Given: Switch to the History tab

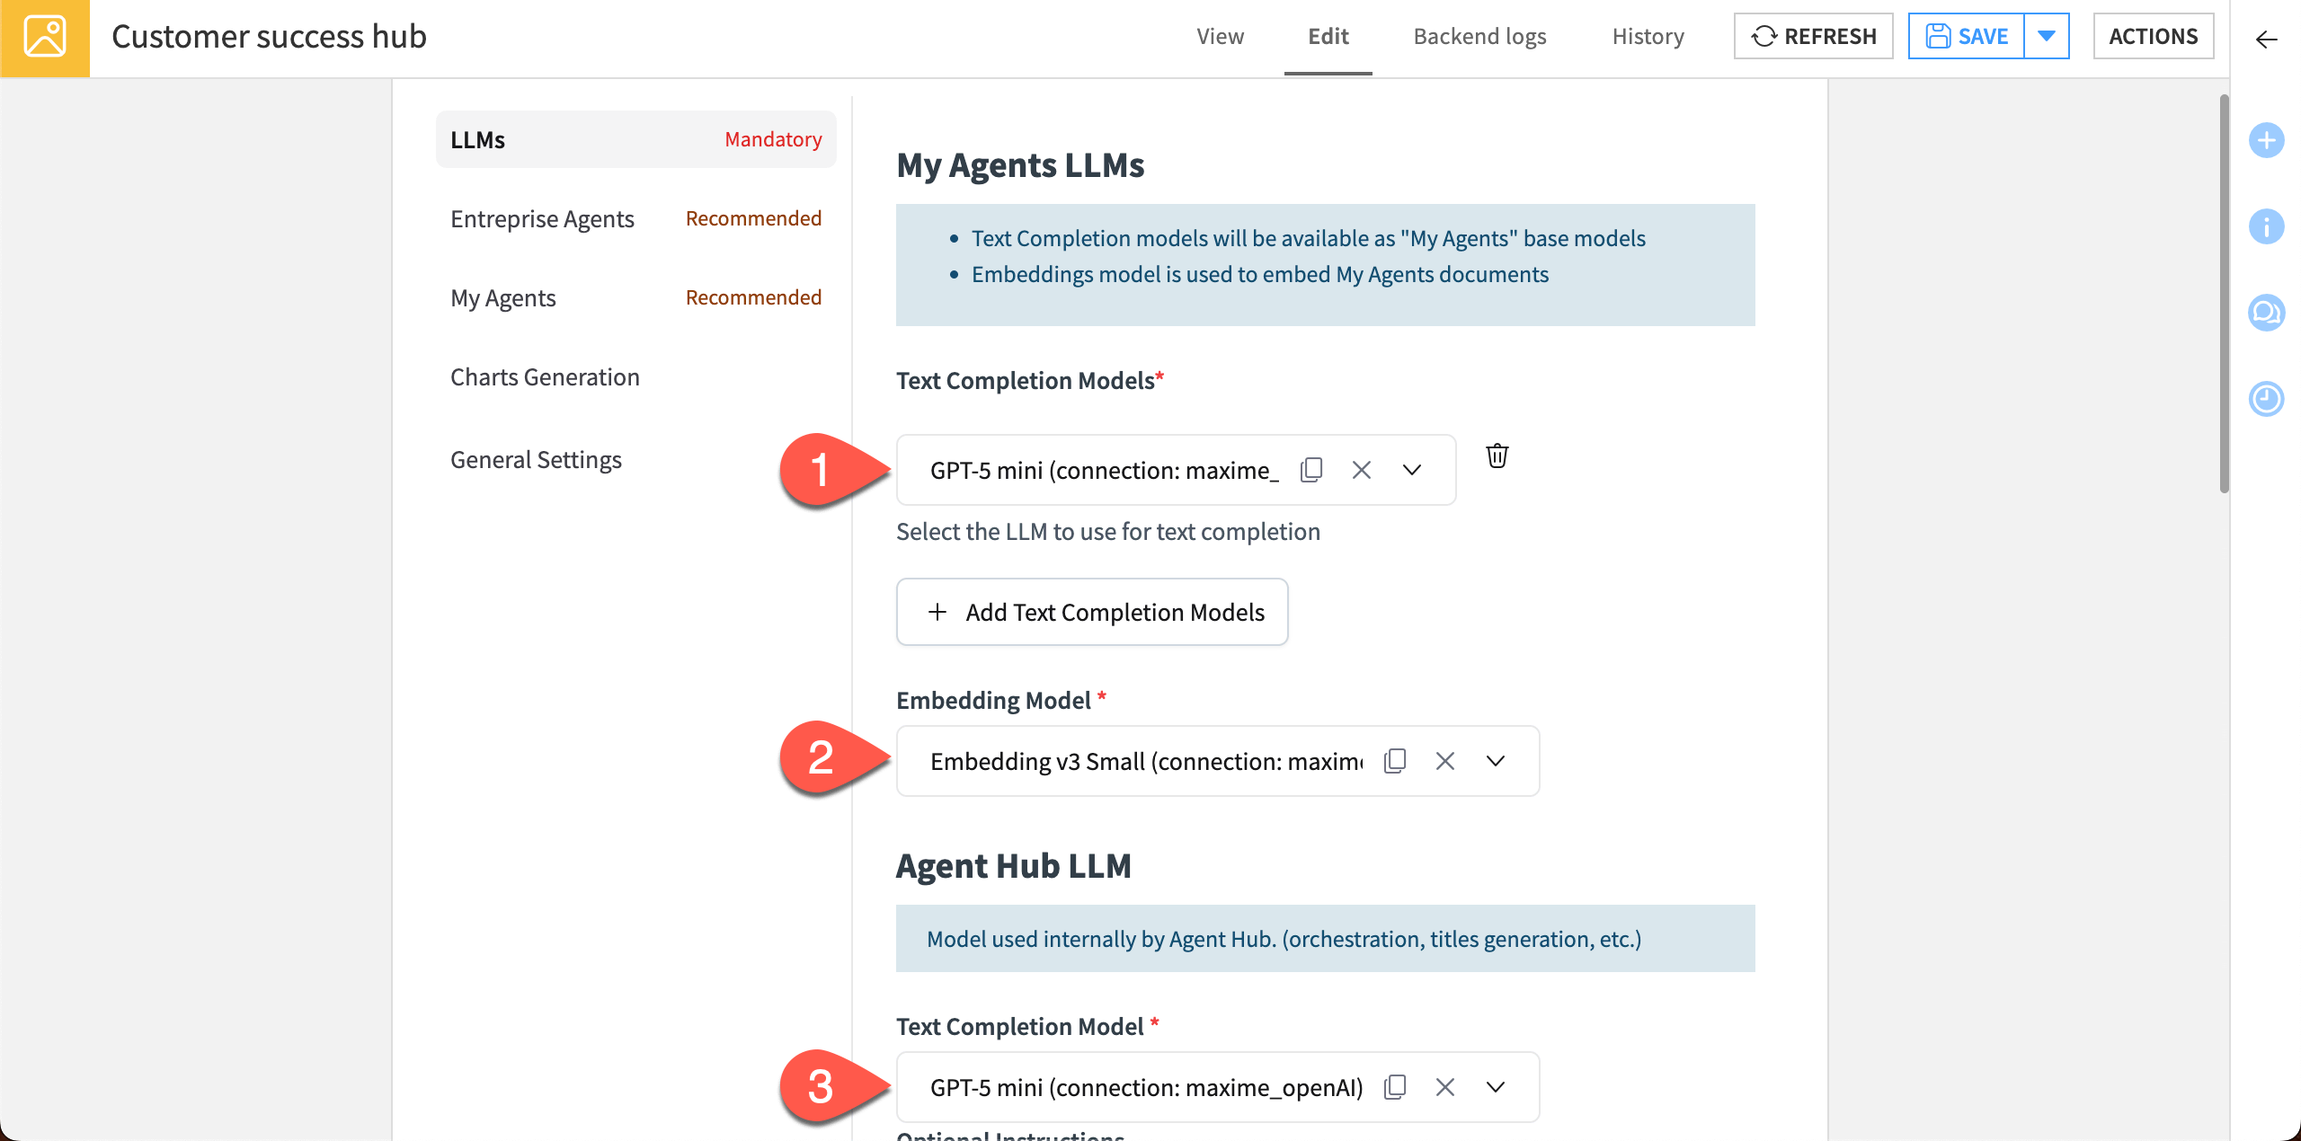Looking at the screenshot, I should click(x=1648, y=36).
